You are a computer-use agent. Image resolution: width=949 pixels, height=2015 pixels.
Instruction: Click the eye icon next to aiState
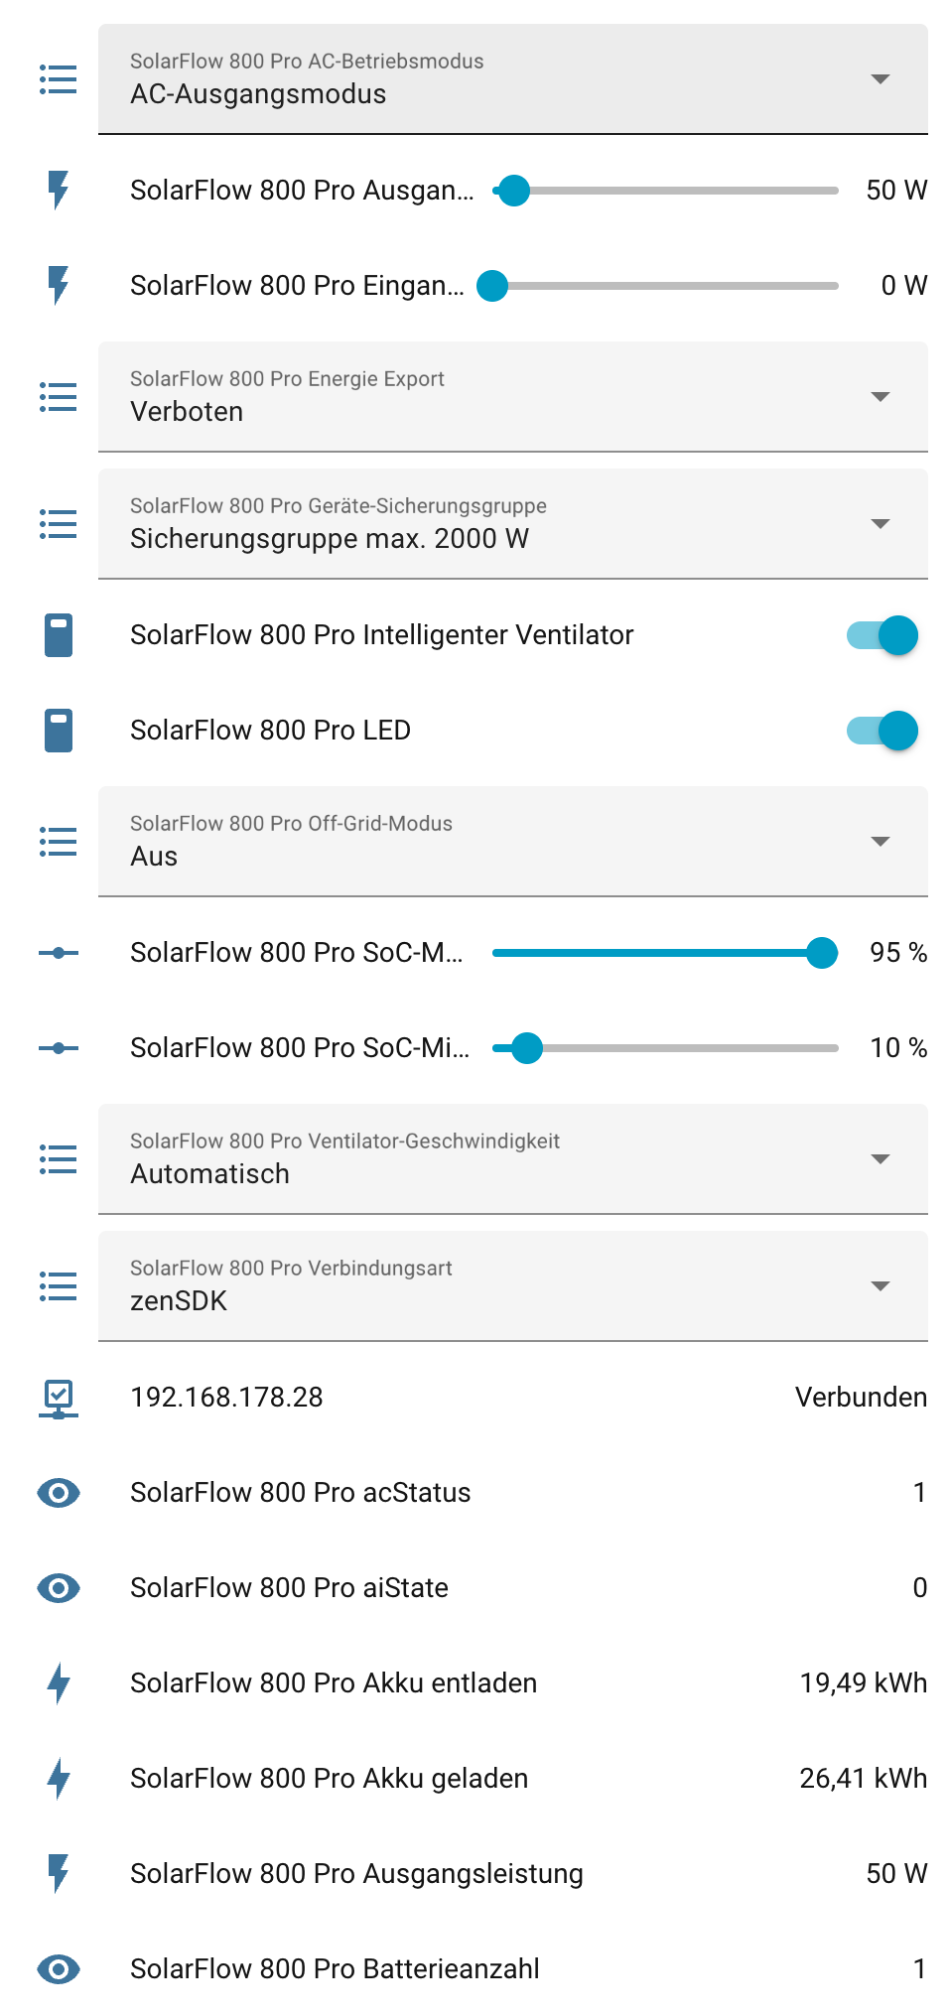tap(59, 1587)
